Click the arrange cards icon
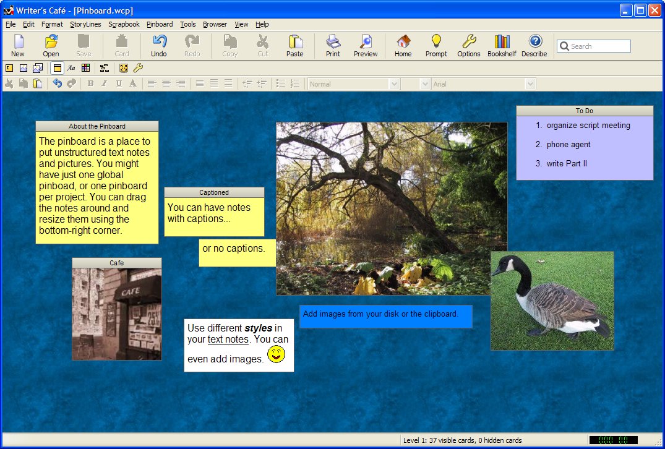 click(x=105, y=68)
